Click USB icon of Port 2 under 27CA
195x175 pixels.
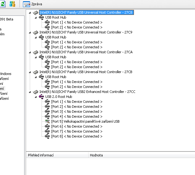47,67
